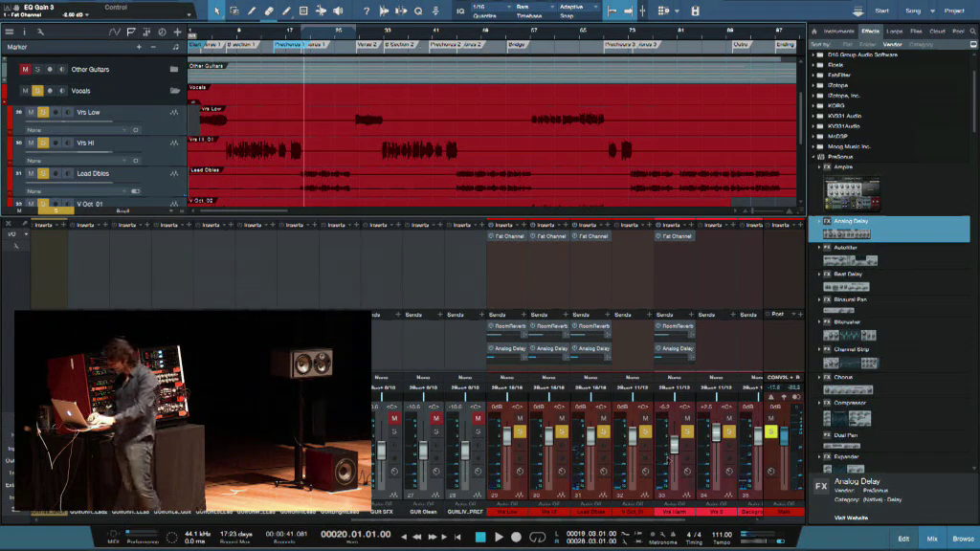Mute the Vocals track
This screenshot has height=551, width=980.
pyautogui.click(x=24, y=91)
